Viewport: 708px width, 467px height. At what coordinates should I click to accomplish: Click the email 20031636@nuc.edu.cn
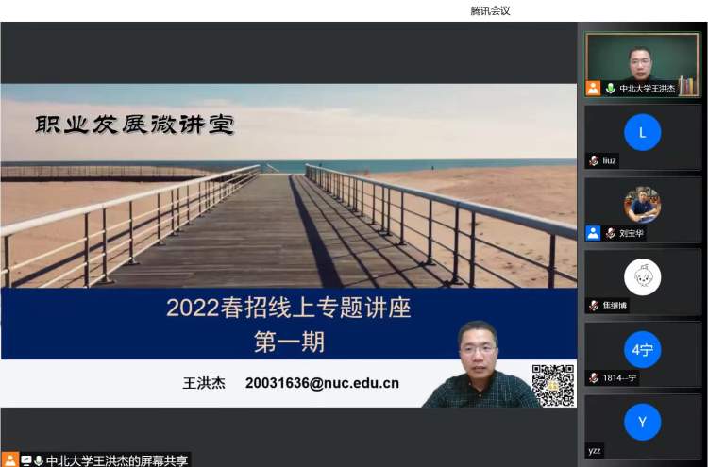click(323, 383)
